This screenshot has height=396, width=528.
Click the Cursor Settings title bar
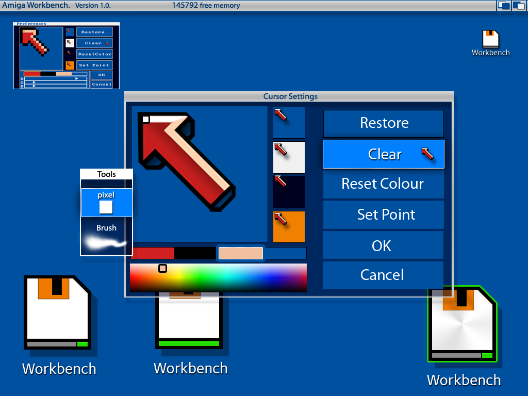pyautogui.click(x=289, y=96)
